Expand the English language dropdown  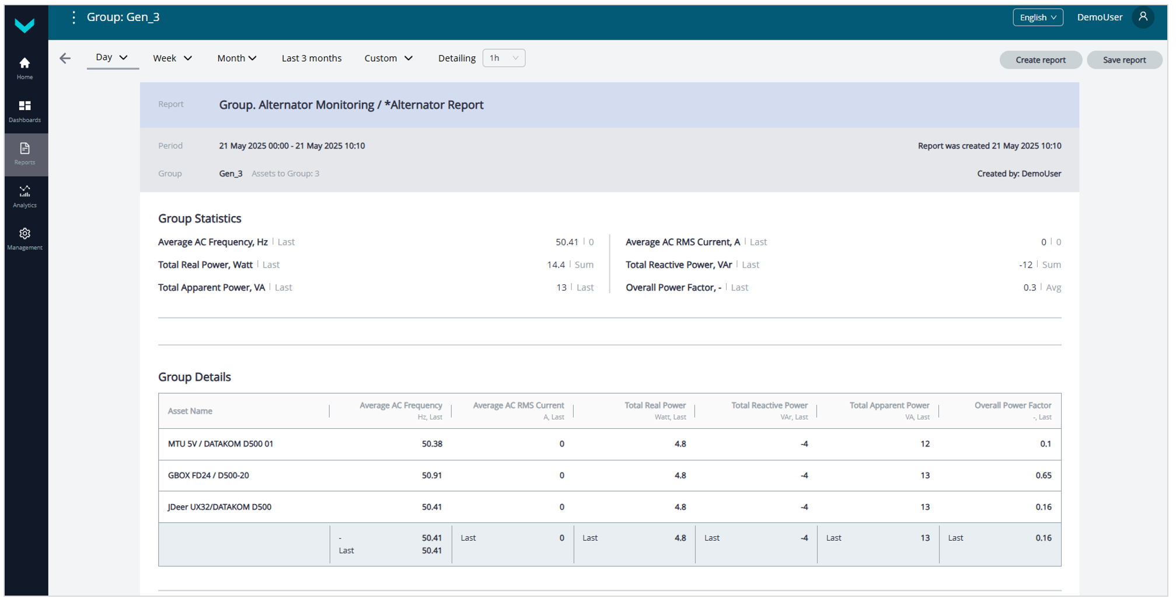pyautogui.click(x=1037, y=17)
